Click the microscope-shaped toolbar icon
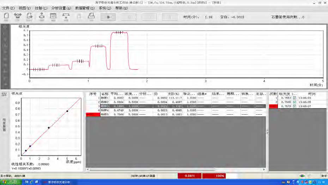 (x=42, y=16)
